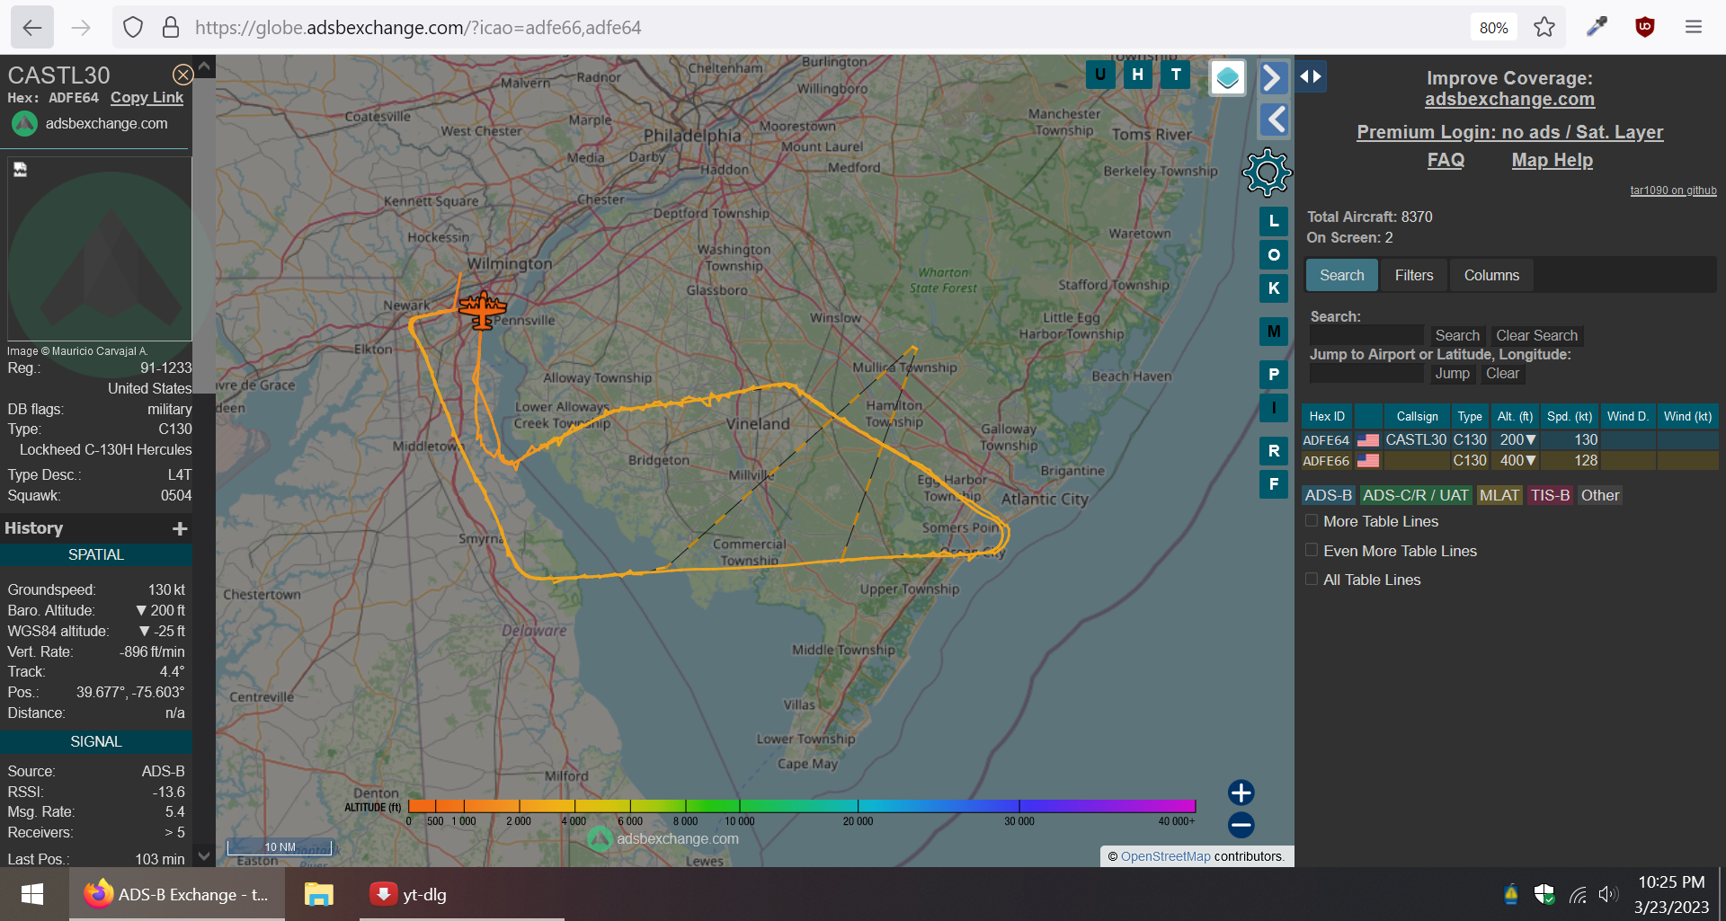Screen dimensions: 1726x921
Task: Toggle the TIS-B source legend
Action: click(x=1550, y=495)
